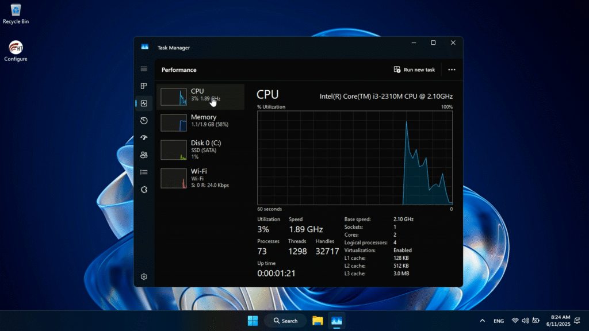The height and width of the screenshot is (331, 589).
Task: Click the Intel Core i3-2310M CPU name text
Action: tap(386, 97)
